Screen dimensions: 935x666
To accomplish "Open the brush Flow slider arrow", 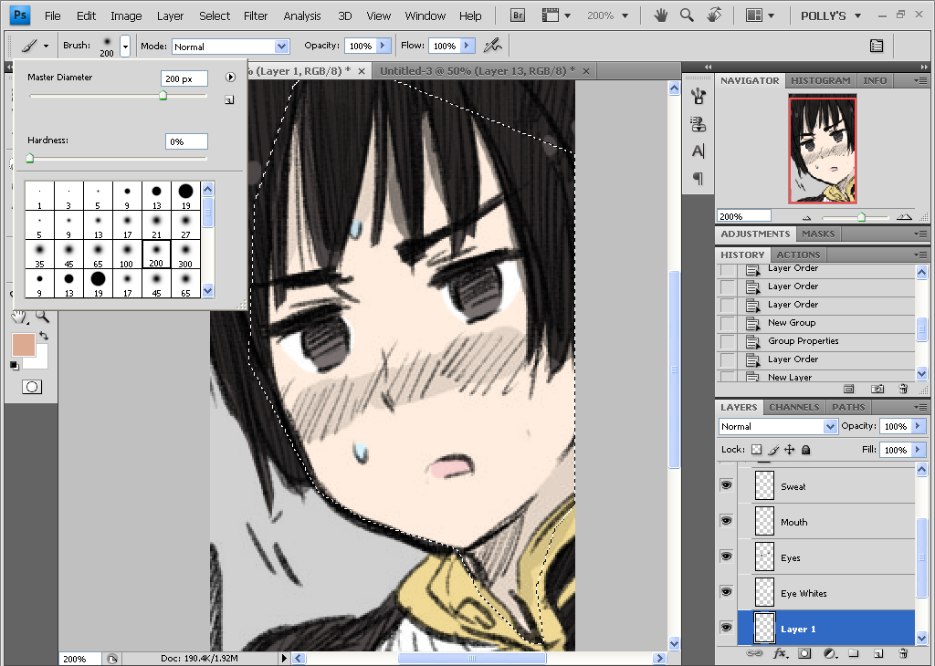I will (x=467, y=46).
